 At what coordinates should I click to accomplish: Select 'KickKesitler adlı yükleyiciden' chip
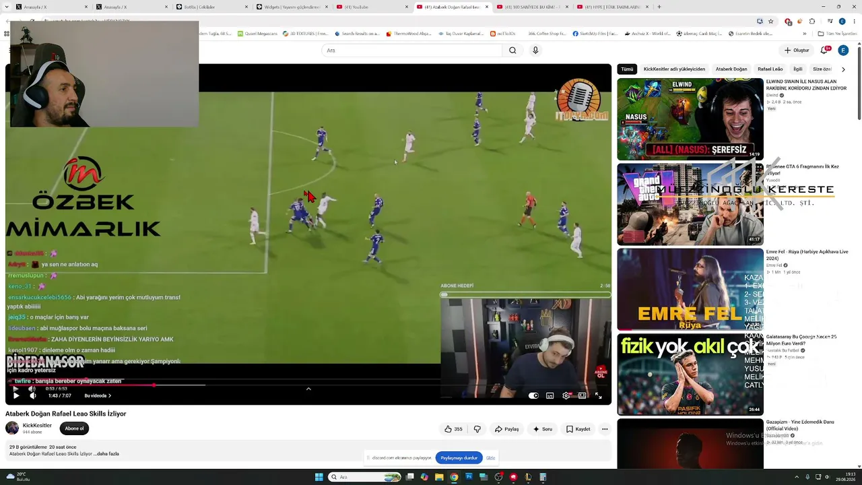(x=674, y=69)
